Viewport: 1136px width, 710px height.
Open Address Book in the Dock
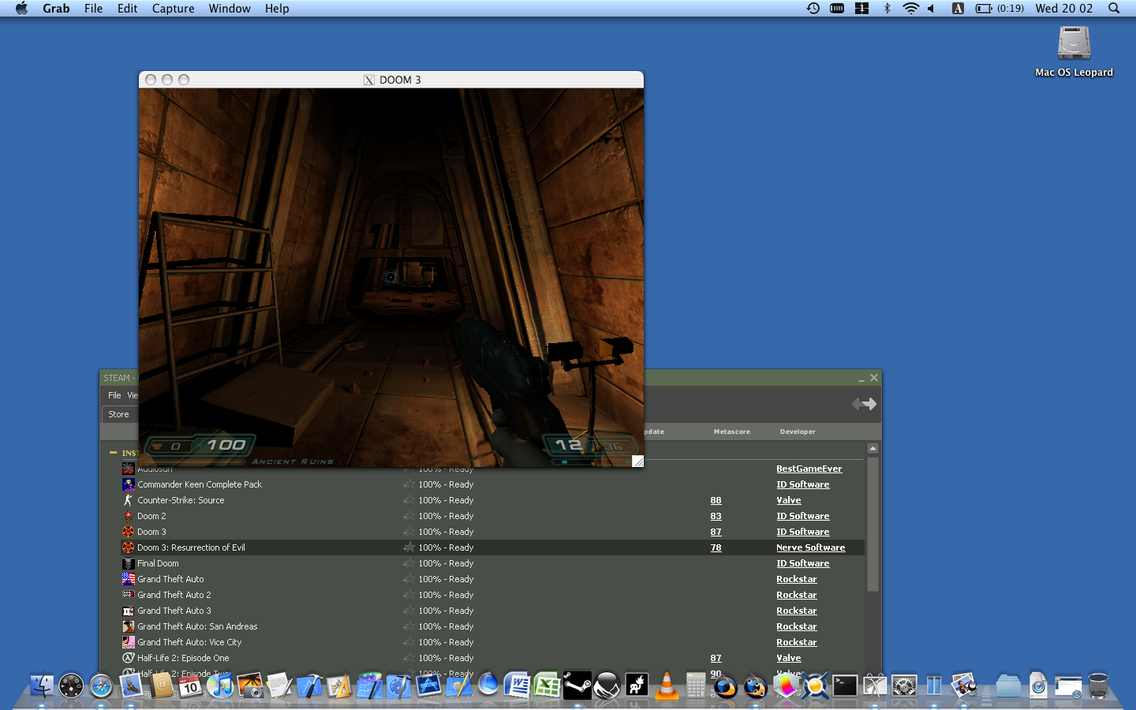(x=161, y=685)
